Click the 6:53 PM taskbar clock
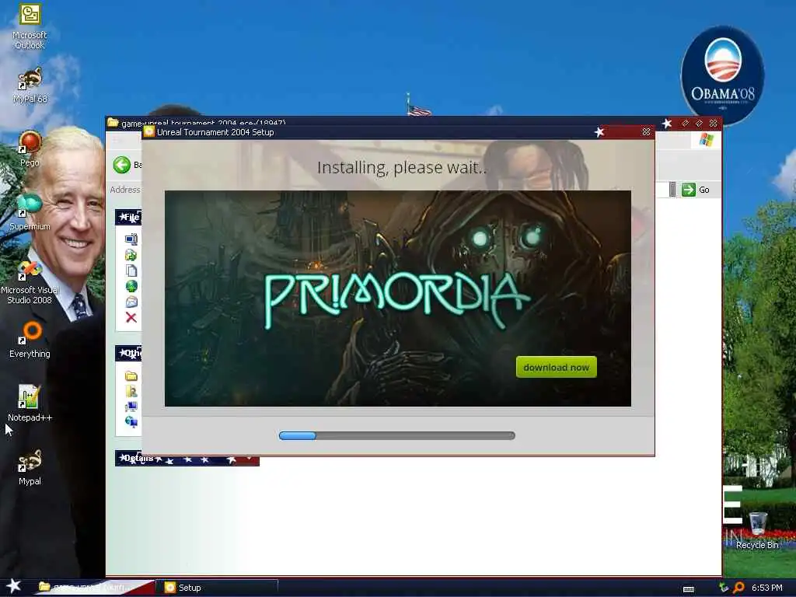The width and height of the screenshot is (796, 597). point(766,588)
